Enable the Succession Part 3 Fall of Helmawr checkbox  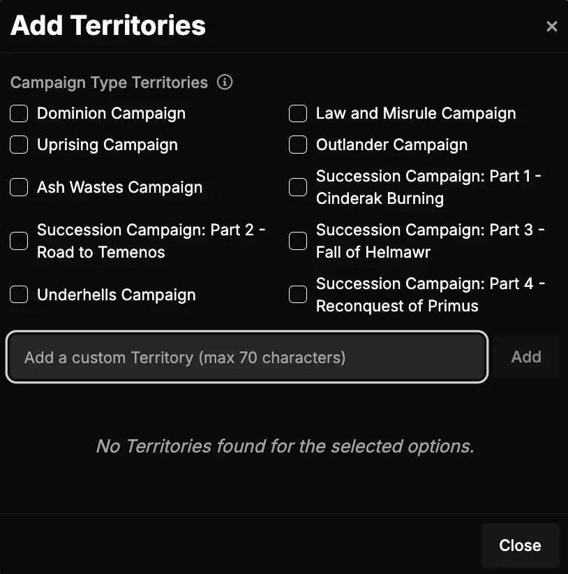click(298, 241)
